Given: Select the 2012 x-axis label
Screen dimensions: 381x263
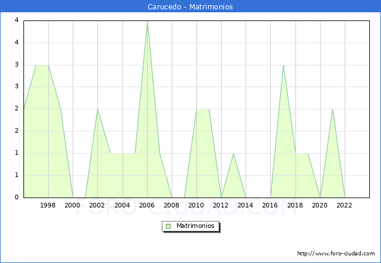Looking at the screenshot, I should point(221,205).
